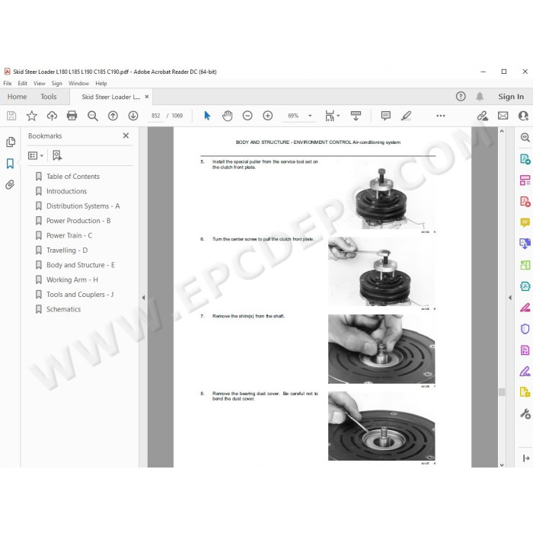Viewport: 533px width, 533px height.
Task: Bookmark the file with the star icon
Action: click(32, 116)
